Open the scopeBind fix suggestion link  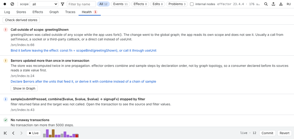[84, 51]
